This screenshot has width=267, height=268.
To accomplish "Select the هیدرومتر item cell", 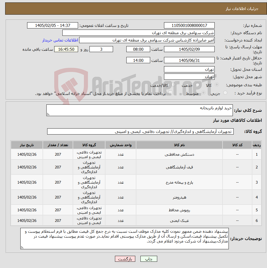I will (179, 197).
